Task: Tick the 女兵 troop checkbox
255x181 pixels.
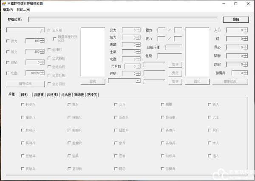Action: coord(116,104)
